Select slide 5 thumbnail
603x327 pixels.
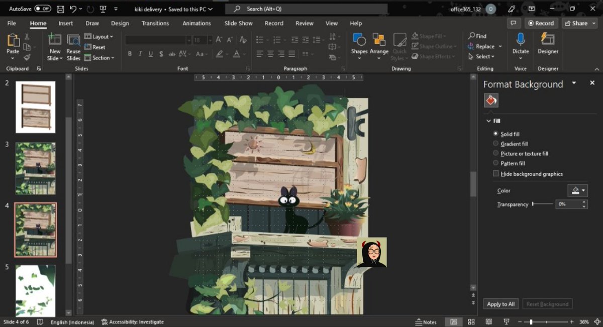point(36,291)
